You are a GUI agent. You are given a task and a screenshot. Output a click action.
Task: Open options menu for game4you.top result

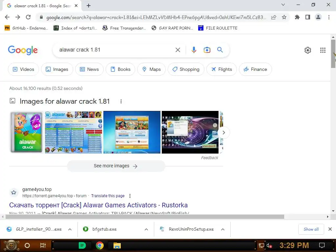130,196
